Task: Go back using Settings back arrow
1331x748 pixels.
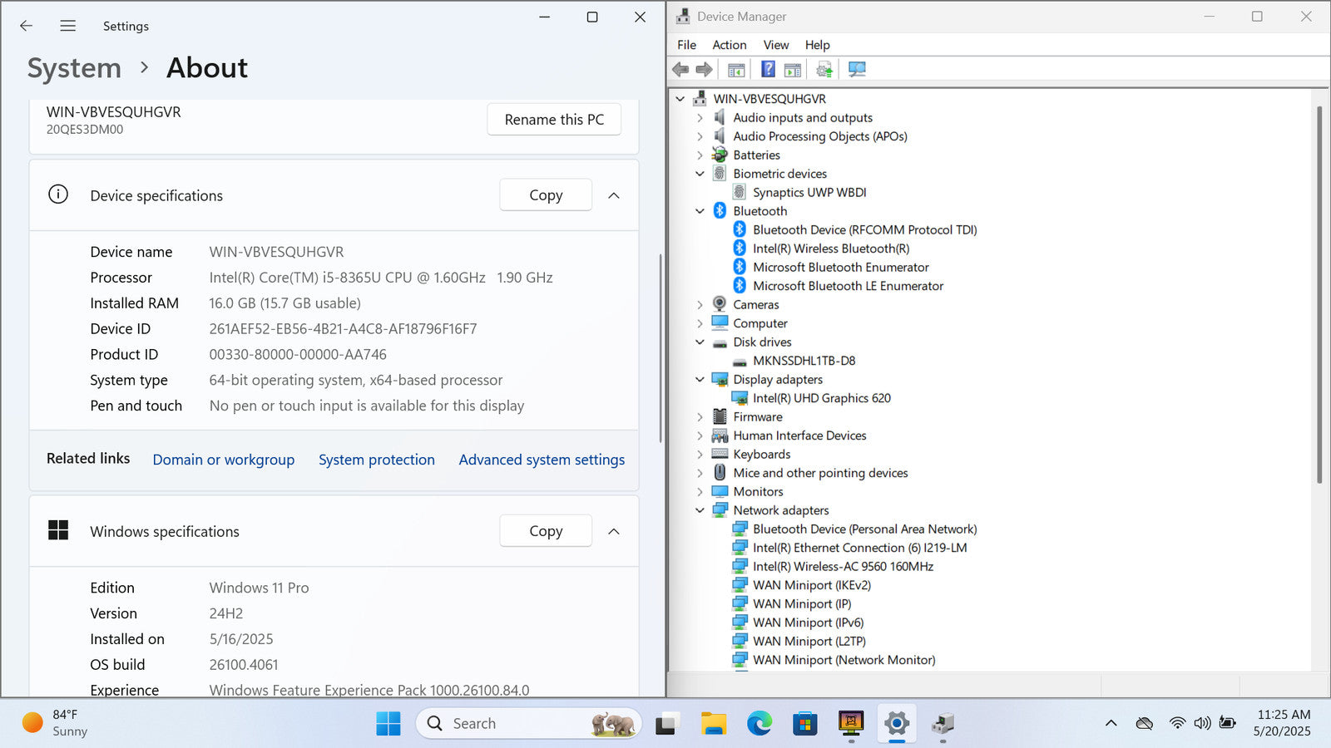Action: tap(27, 26)
